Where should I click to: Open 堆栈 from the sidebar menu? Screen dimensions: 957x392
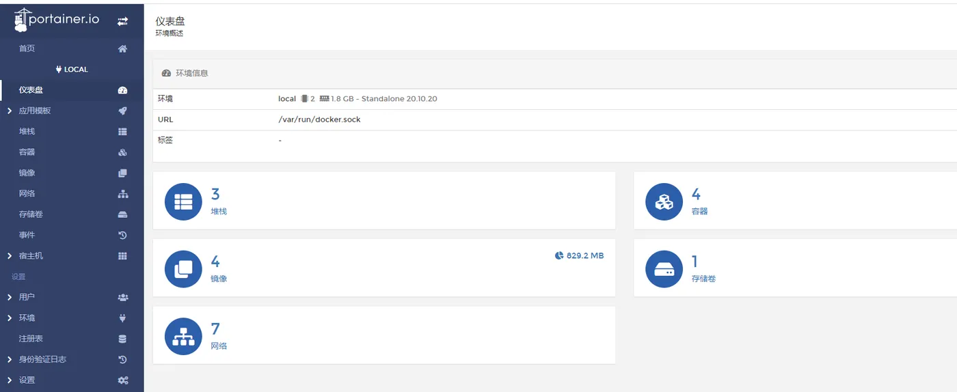click(x=27, y=132)
